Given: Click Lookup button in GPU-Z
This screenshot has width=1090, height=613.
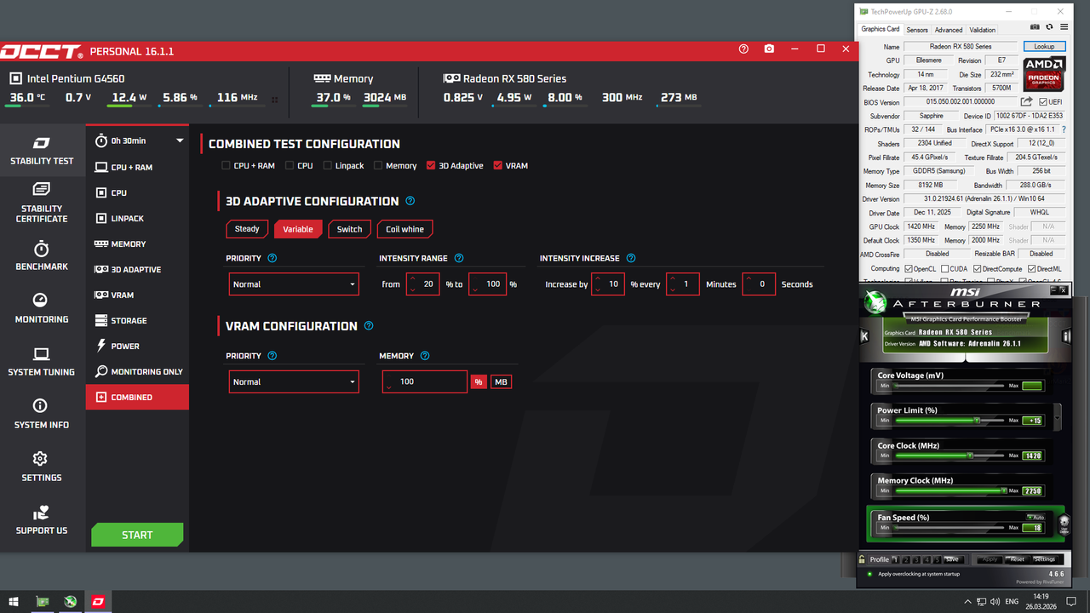Looking at the screenshot, I should coord(1044,46).
